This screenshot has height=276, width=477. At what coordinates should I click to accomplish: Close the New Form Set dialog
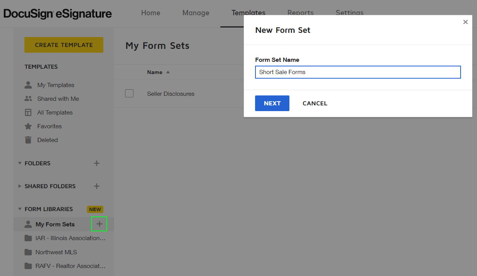(x=465, y=22)
